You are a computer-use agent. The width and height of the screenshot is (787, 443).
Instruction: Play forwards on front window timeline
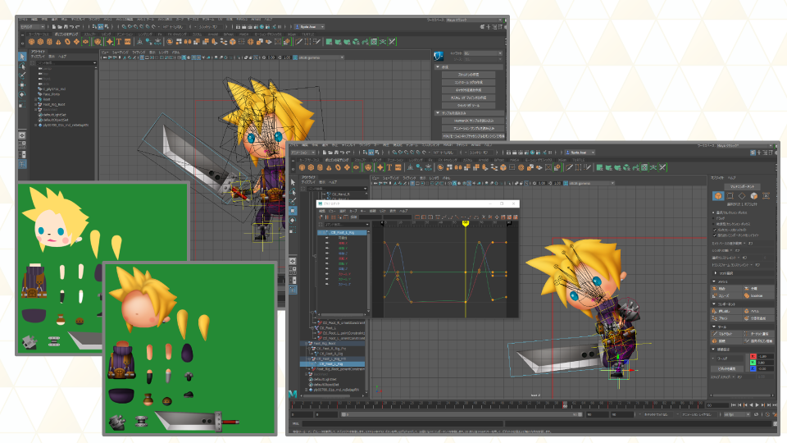click(757, 404)
